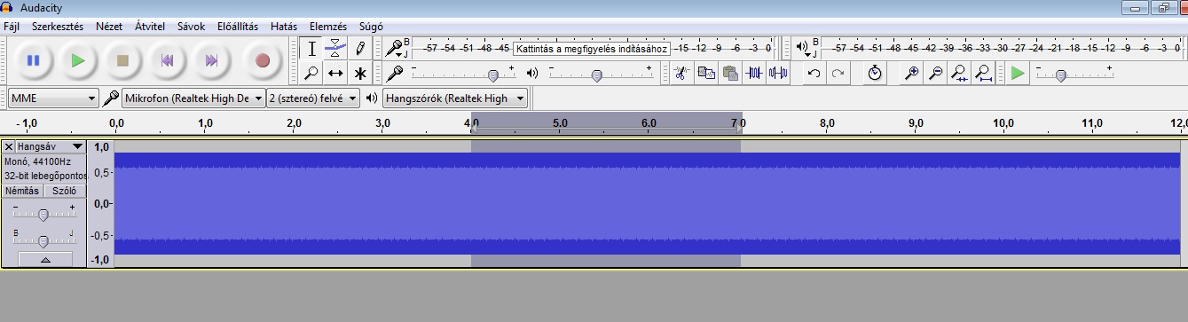Open the Hangsáv track name dropdown
This screenshot has height=322, width=1188.
[x=50, y=146]
